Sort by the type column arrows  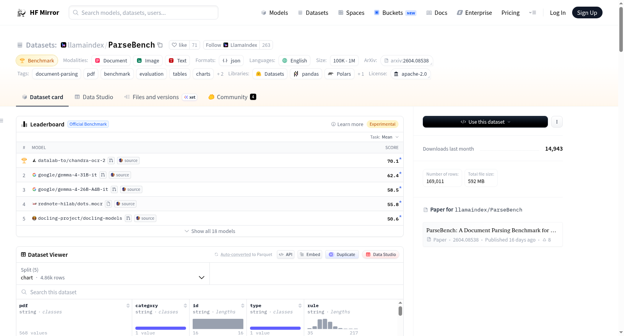[300, 306]
